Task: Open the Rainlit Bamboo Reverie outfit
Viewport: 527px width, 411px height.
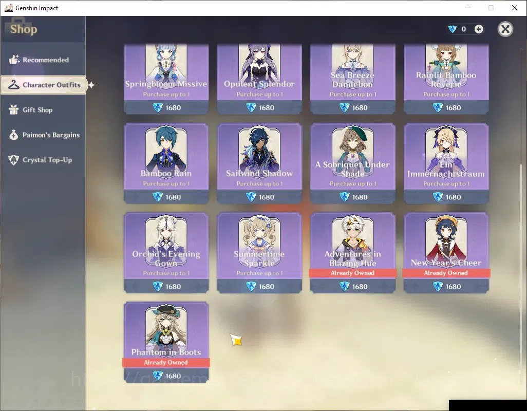Action: 446,79
